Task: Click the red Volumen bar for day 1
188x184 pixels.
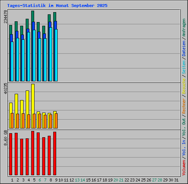Action: (x=11, y=154)
